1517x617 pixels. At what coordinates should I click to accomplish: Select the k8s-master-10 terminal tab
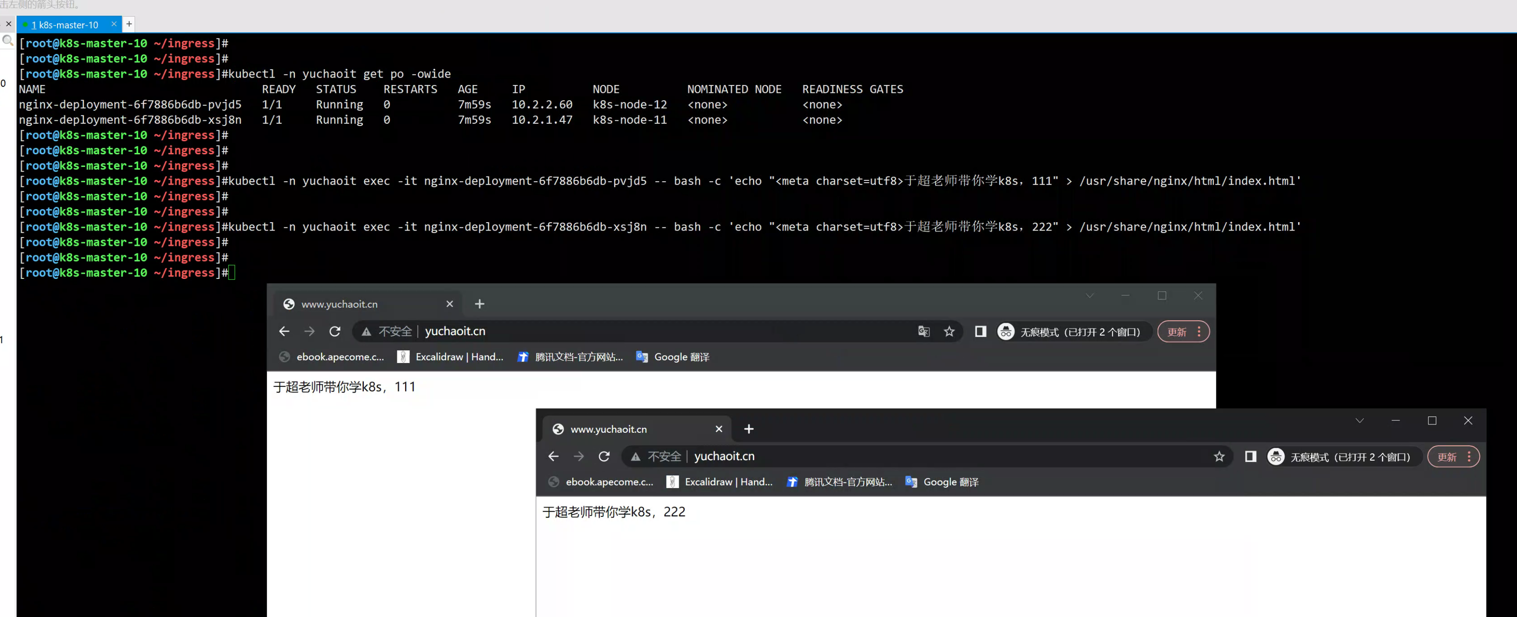point(65,25)
